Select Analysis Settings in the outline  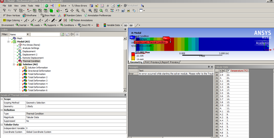tap(31, 48)
